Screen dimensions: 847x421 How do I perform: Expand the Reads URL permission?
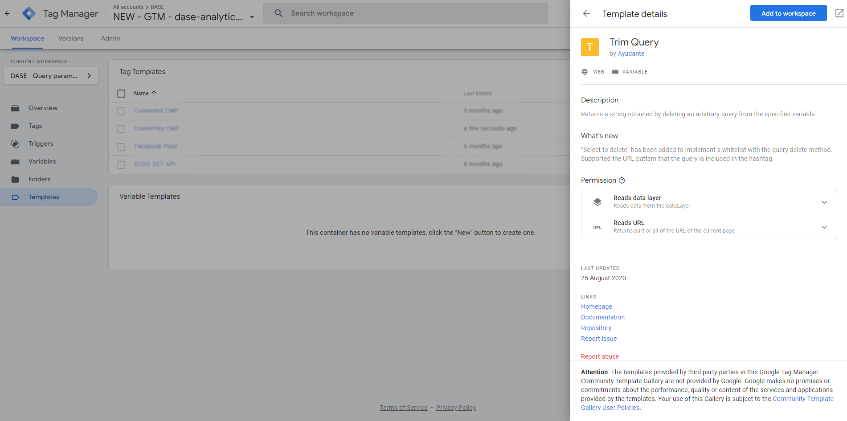click(x=824, y=227)
